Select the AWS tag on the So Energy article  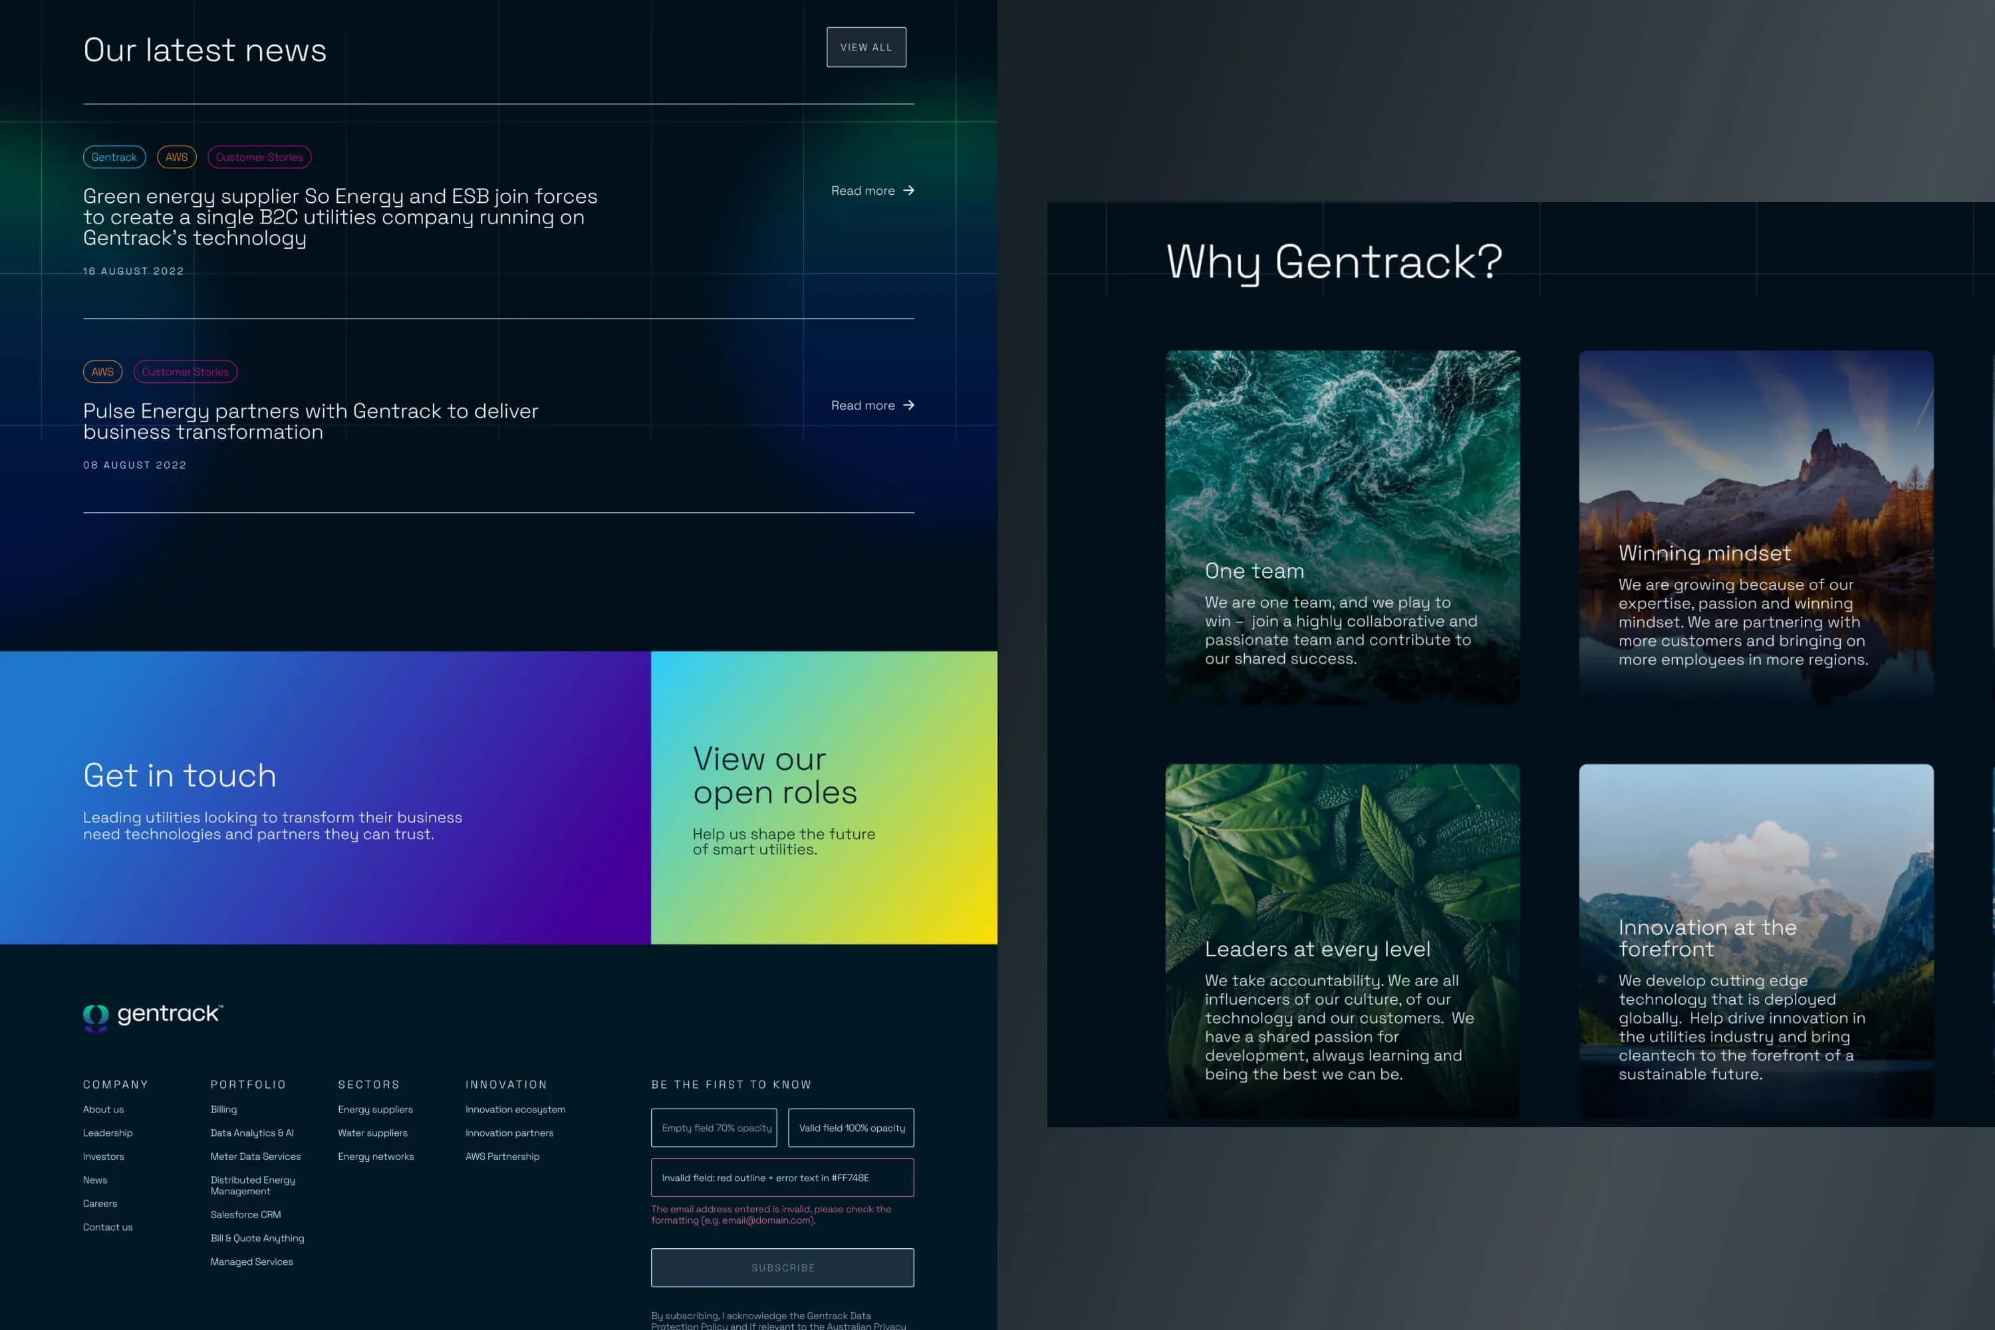coord(176,157)
